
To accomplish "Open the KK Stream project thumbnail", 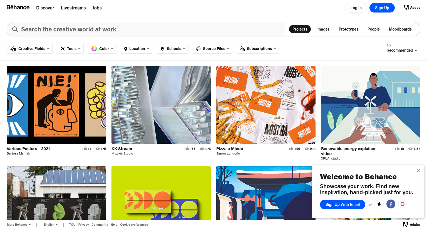I will click(161, 105).
